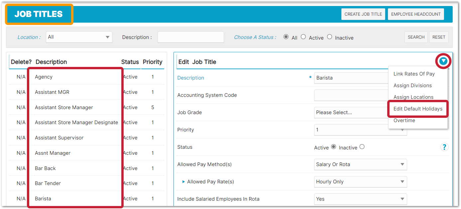461x209 pixels.
Task: Click the Description search input field
Action: pos(190,37)
